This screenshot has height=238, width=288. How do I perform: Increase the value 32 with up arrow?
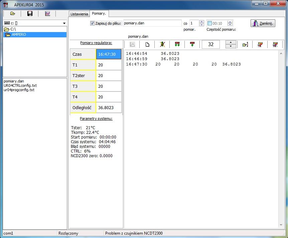pos(231,42)
